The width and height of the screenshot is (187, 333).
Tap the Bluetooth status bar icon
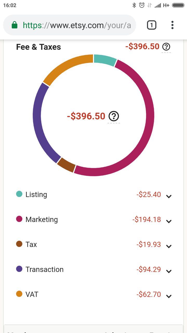point(134,5)
